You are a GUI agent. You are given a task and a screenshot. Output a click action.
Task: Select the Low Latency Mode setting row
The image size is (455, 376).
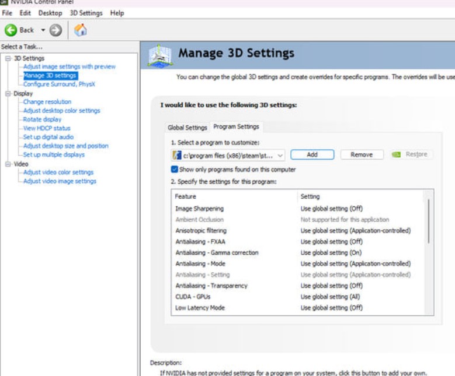click(x=200, y=308)
